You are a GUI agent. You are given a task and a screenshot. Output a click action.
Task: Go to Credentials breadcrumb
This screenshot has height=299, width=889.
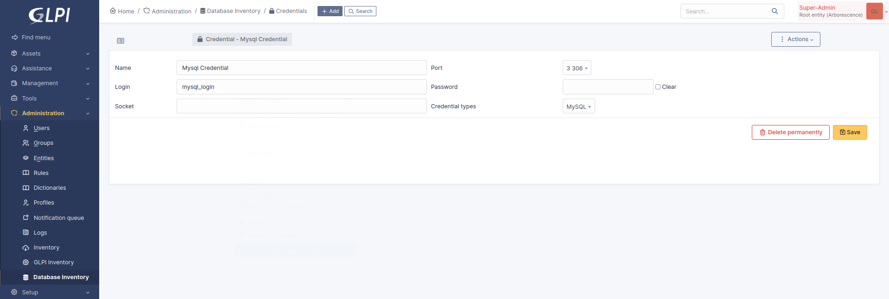coord(288,11)
